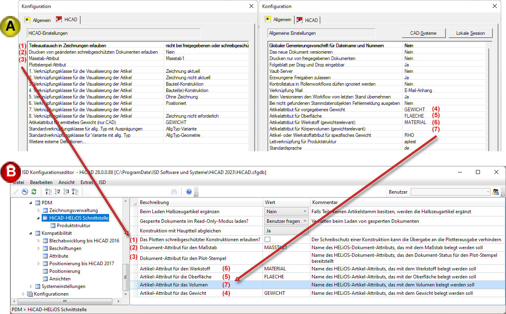The width and height of the screenshot is (506, 314).
Task: Click the expand all levels icon
Action: (75, 192)
